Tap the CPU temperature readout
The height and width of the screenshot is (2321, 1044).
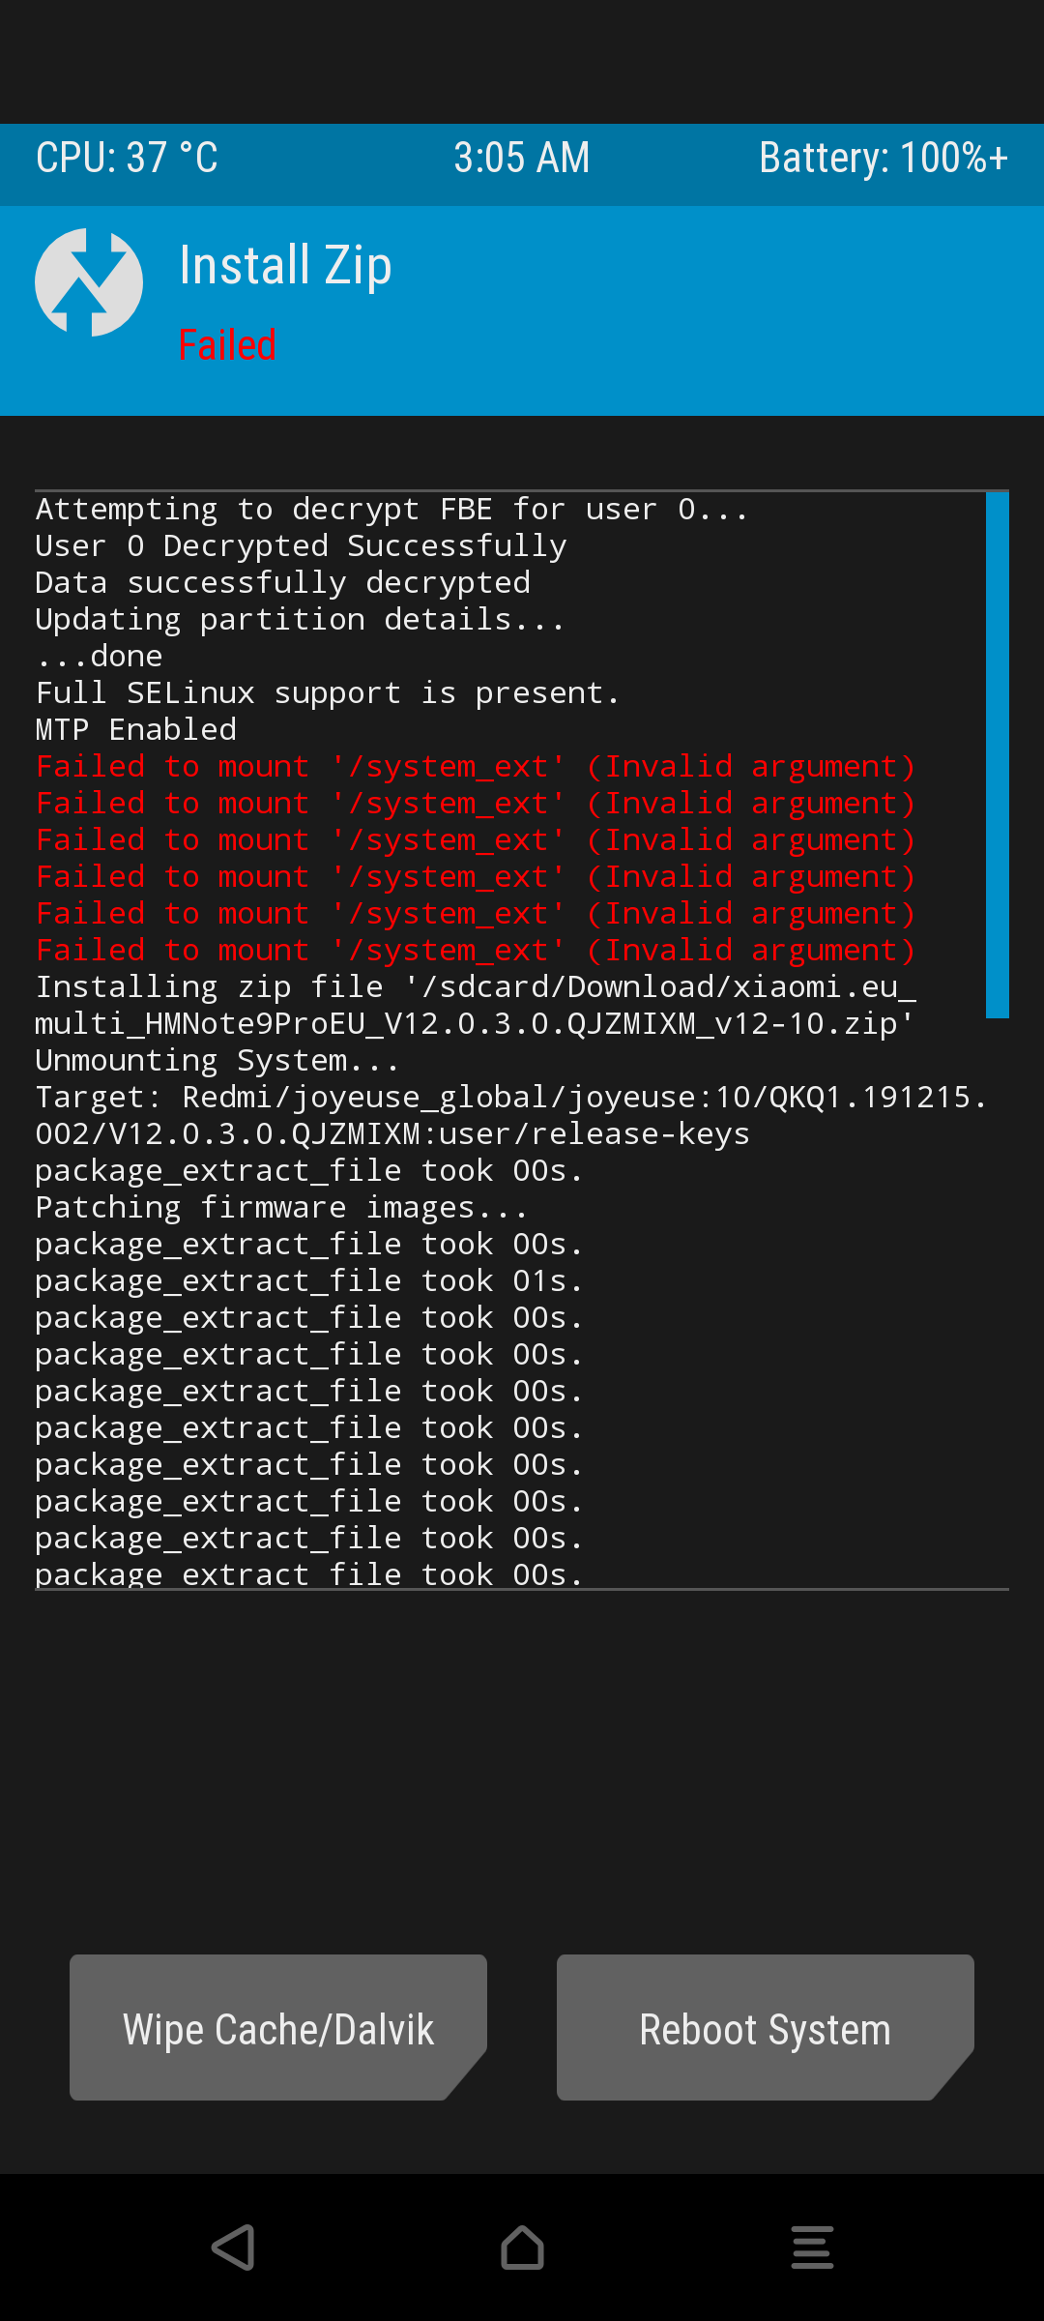pos(127,158)
